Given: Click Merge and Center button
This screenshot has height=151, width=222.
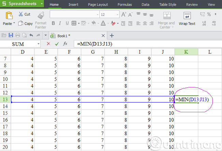Looking at the screenshot, I should (167, 20).
